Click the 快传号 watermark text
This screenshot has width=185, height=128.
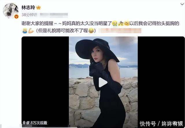148,124
